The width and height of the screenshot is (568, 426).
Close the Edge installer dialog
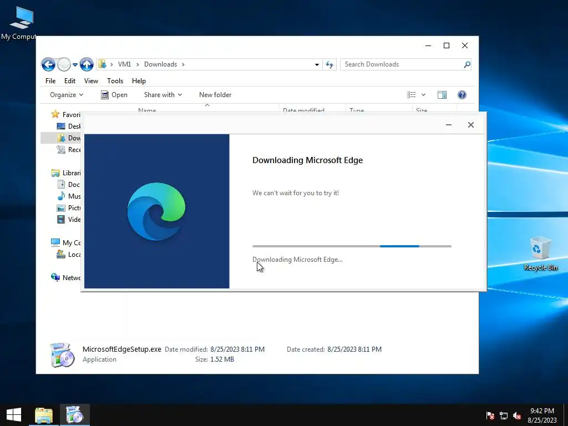(x=470, y=125)
